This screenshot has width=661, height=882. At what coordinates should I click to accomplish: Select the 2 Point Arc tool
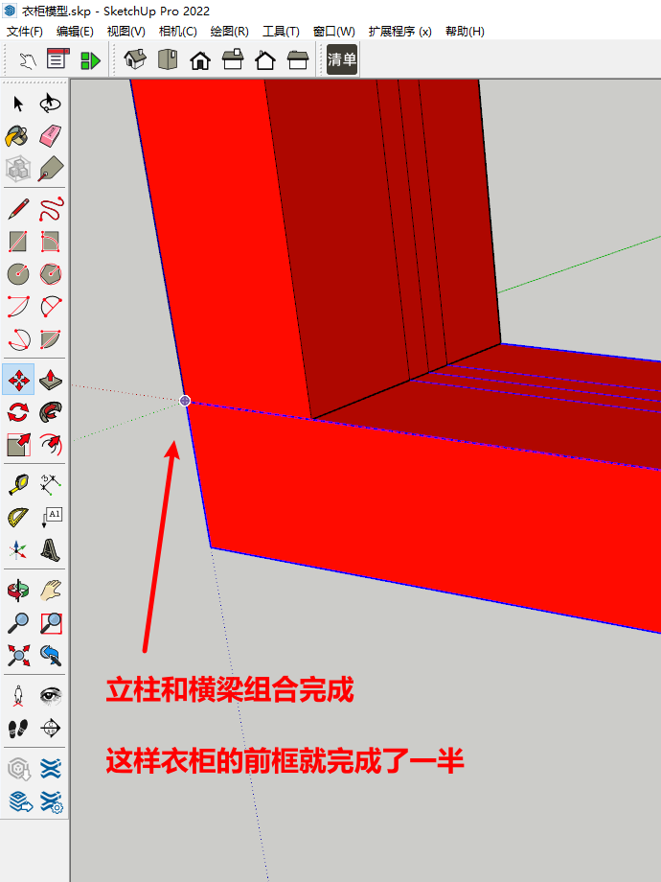[x=51, y=307]
